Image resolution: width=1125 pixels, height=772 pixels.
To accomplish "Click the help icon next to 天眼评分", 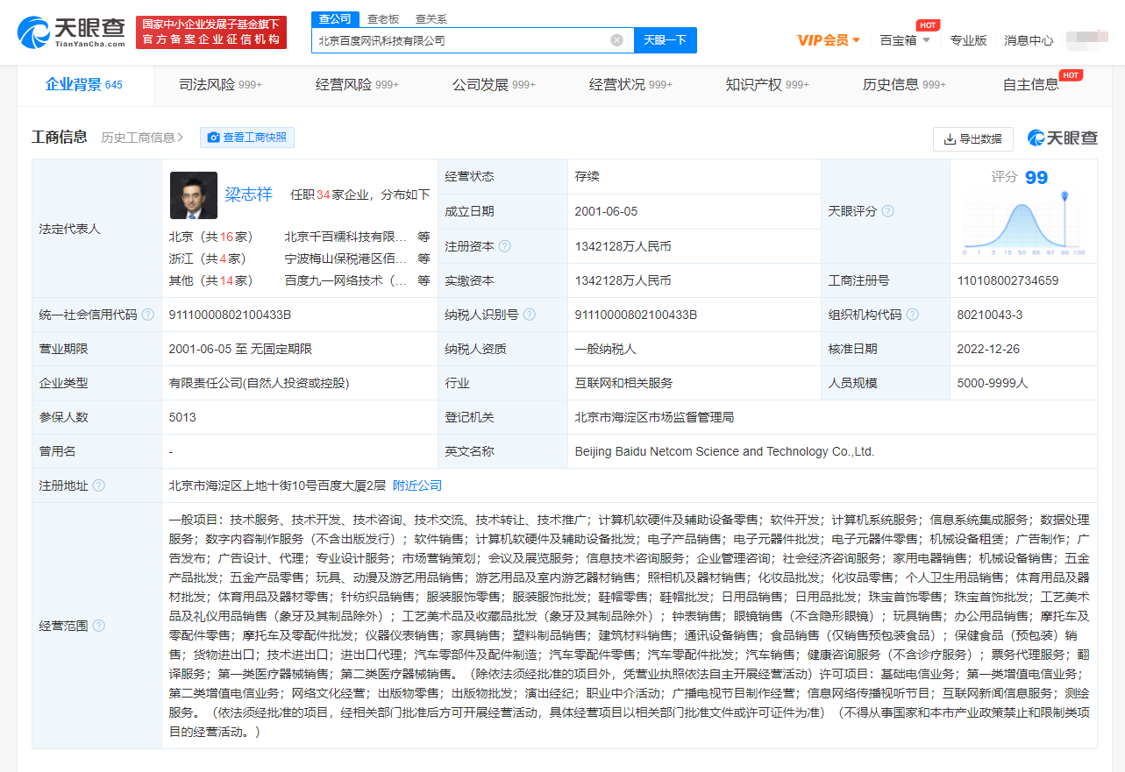I will (x=887, y=211).
